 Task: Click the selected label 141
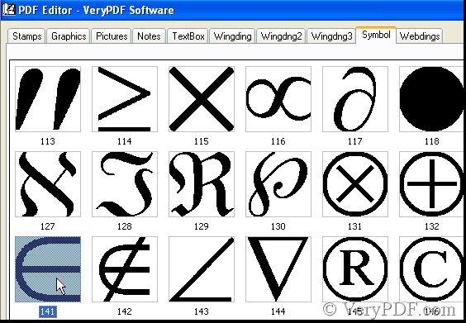(48, 311)
